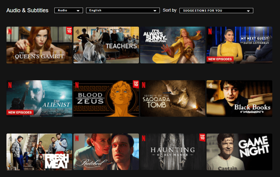Open The Haunting of Bly Manor

coord(173,152)
